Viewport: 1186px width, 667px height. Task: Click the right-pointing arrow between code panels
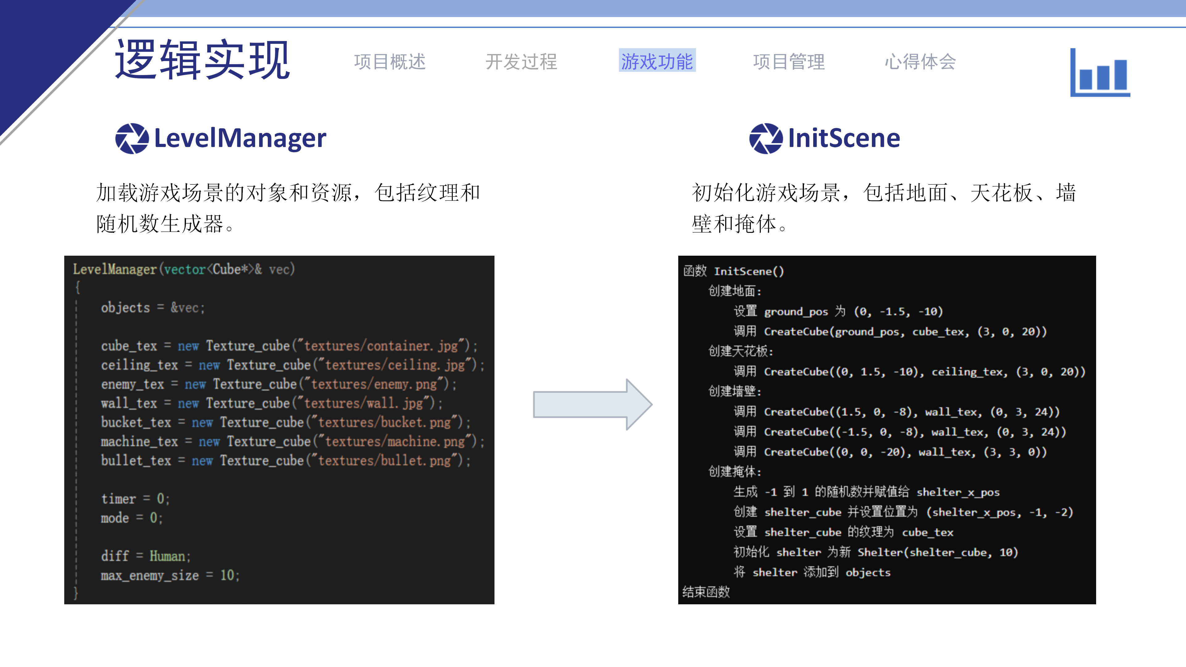pyautogui.click(x=592, y=404)
